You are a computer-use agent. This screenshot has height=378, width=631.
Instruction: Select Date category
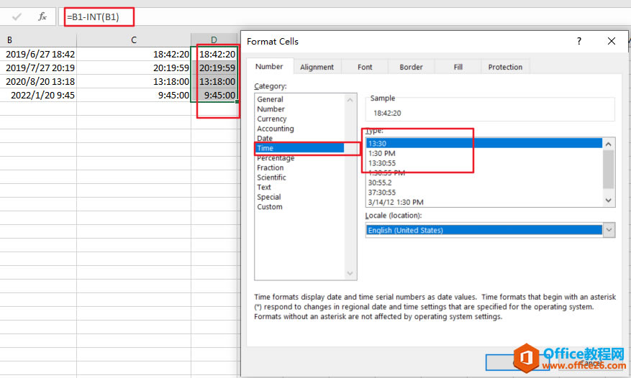300,138
